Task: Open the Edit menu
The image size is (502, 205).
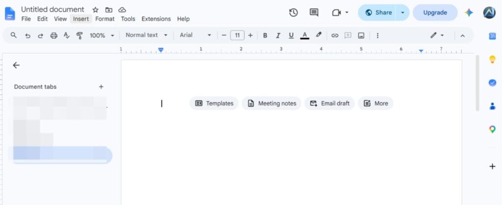Action: click(x=42, y=19)
